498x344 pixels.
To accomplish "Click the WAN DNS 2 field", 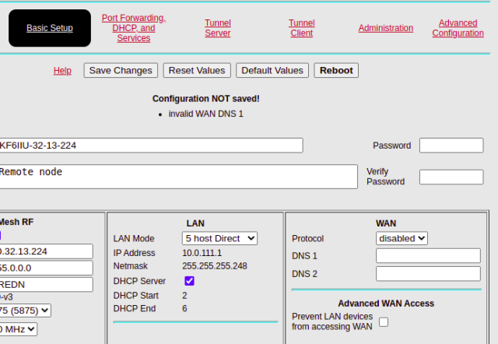I will coord(428,273).
